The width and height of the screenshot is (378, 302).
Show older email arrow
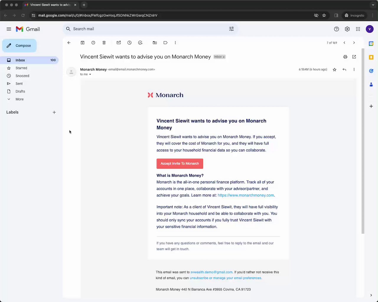(354, 43)
